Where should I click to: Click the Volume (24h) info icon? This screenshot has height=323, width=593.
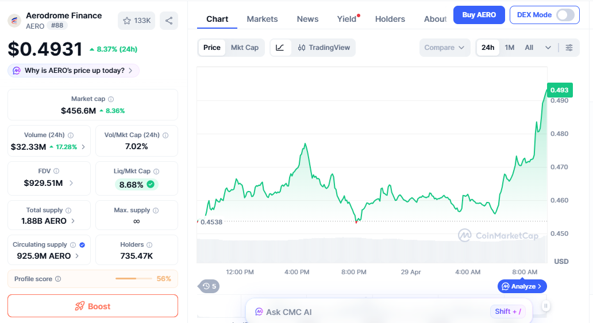(x=71, y=135)
